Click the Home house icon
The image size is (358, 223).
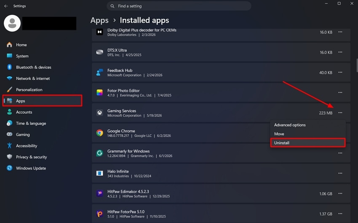[x=9, y=45]
